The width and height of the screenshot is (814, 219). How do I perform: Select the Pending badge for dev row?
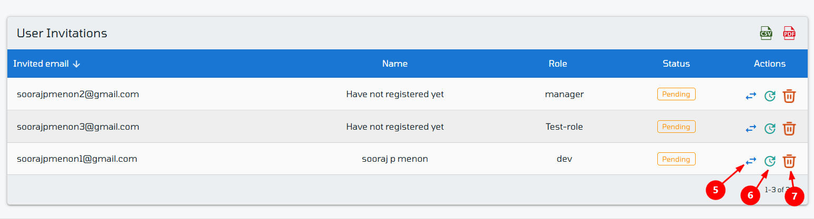click(x=676, y=159)
